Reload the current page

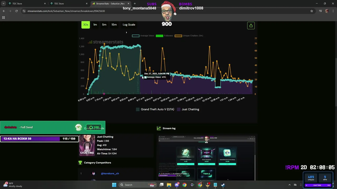(16, 11)
